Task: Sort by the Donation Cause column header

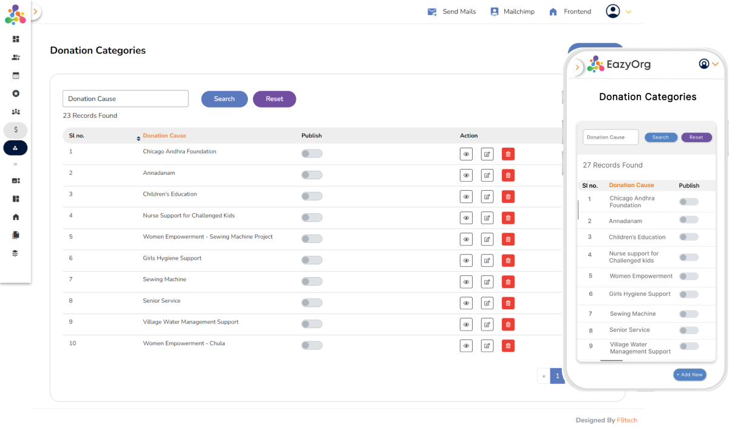Action: (164, 136)
